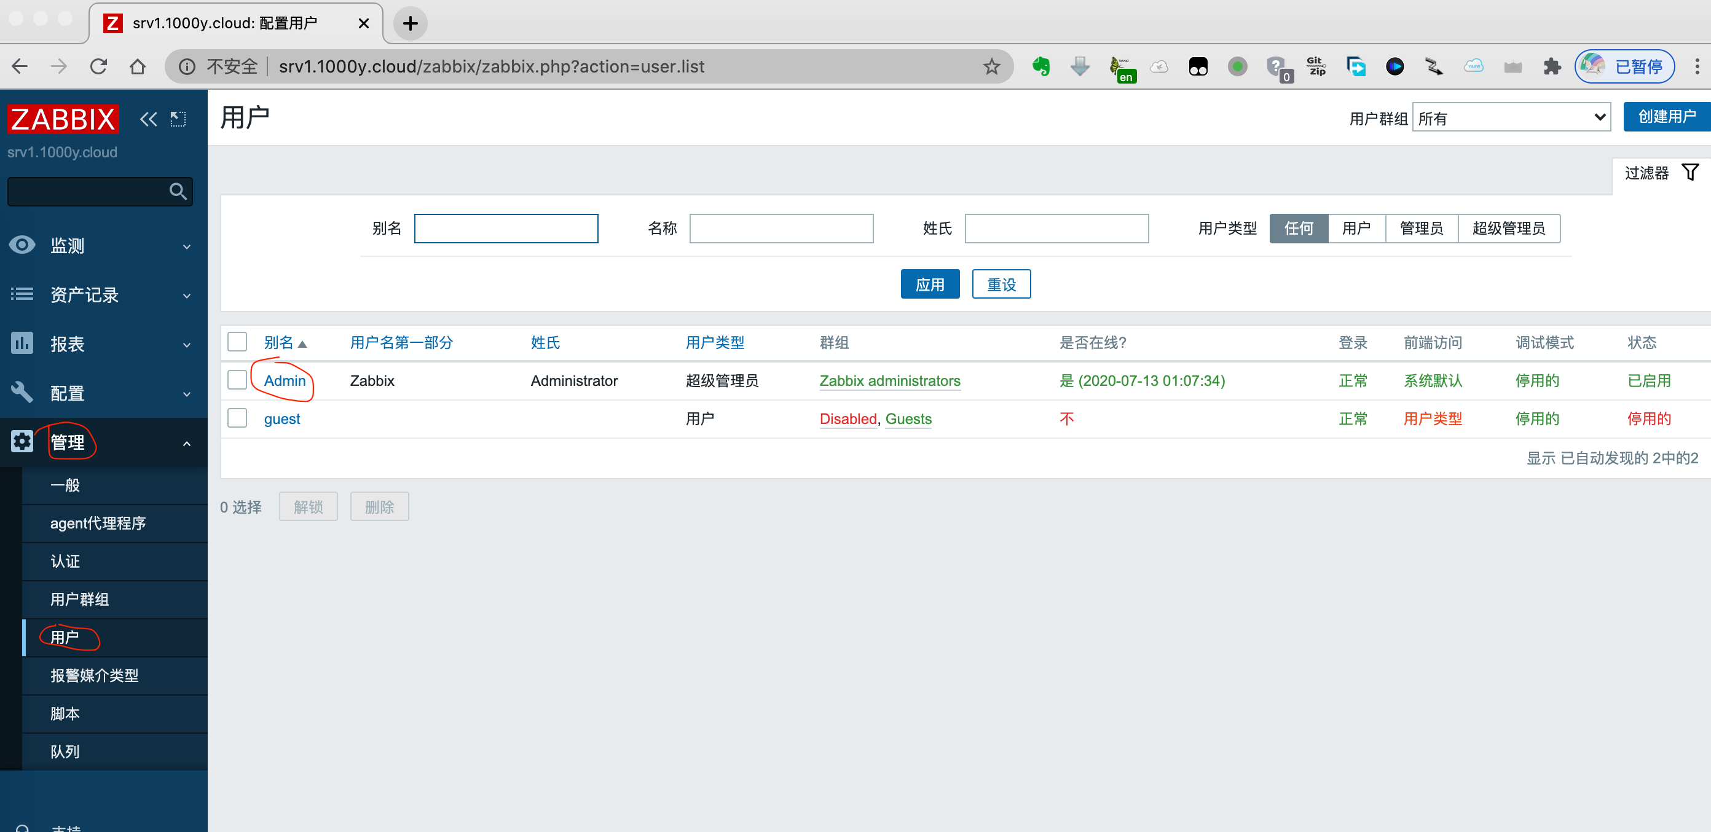The width and height of the screenshot is (1711, 832).
Task: Collapse the sidebar with the double-arrow icon
Action: [x=147, y=119]
